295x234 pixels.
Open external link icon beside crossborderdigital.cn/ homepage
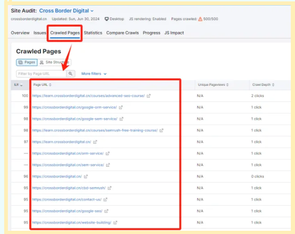tap(86, 177)
